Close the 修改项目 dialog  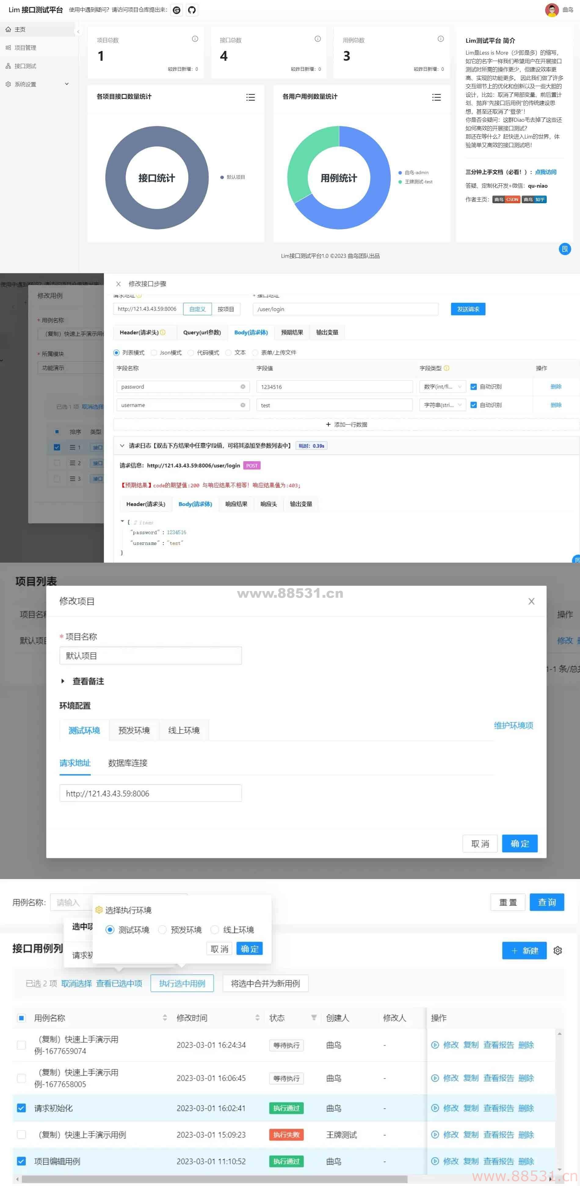point(531,601)
